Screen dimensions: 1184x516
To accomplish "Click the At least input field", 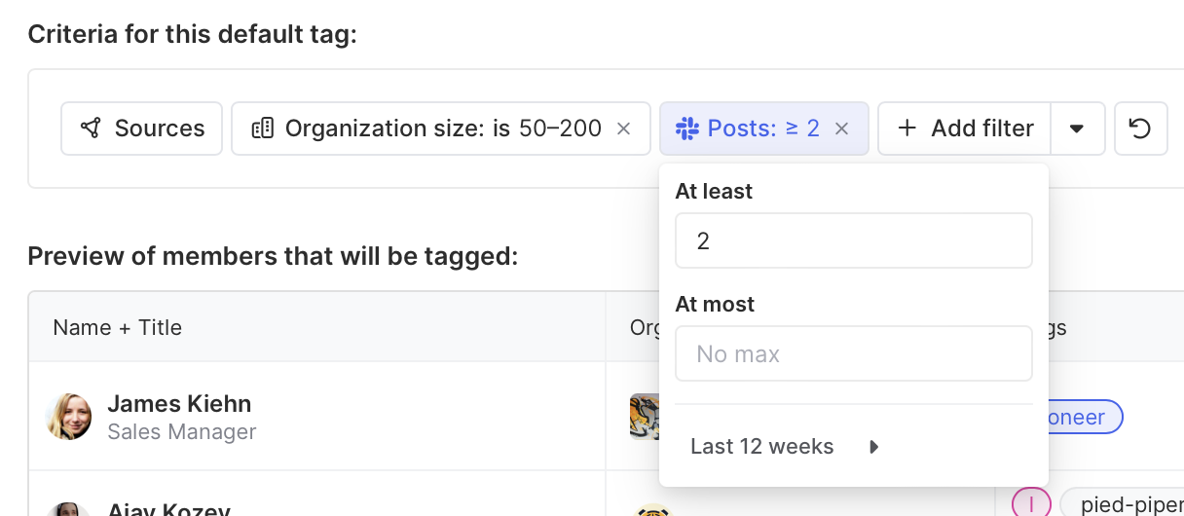I will pos(853,240).
